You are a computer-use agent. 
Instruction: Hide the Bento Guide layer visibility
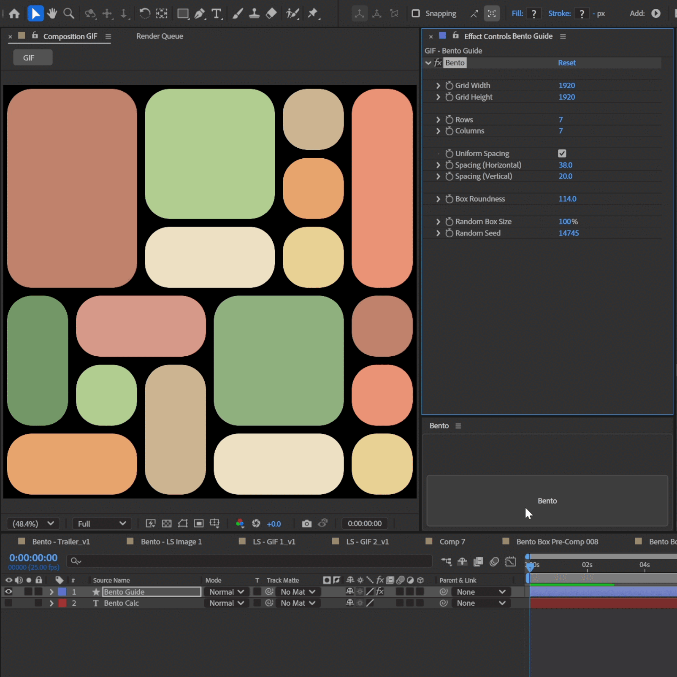(8, 592)
